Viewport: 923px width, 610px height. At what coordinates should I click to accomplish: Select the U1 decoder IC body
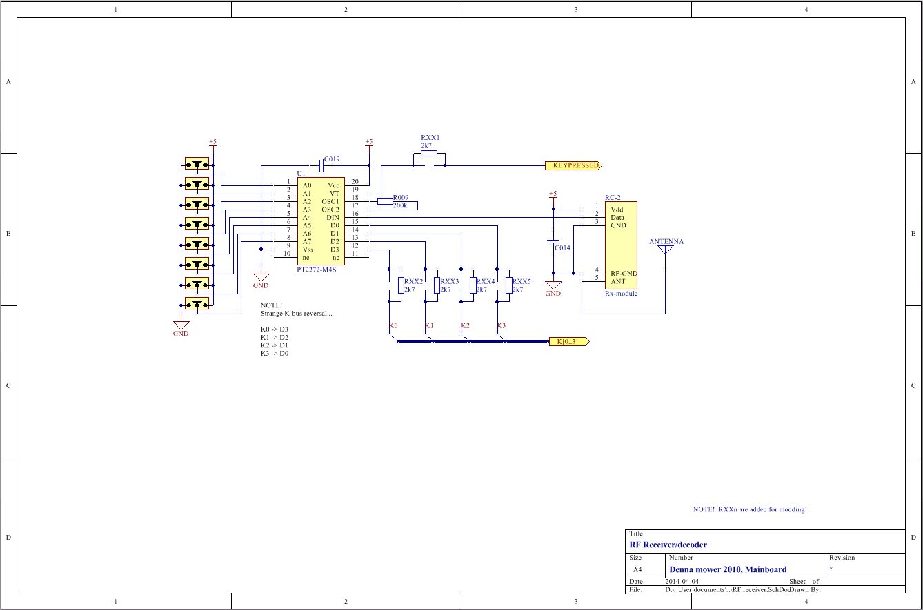pos(321,221)
